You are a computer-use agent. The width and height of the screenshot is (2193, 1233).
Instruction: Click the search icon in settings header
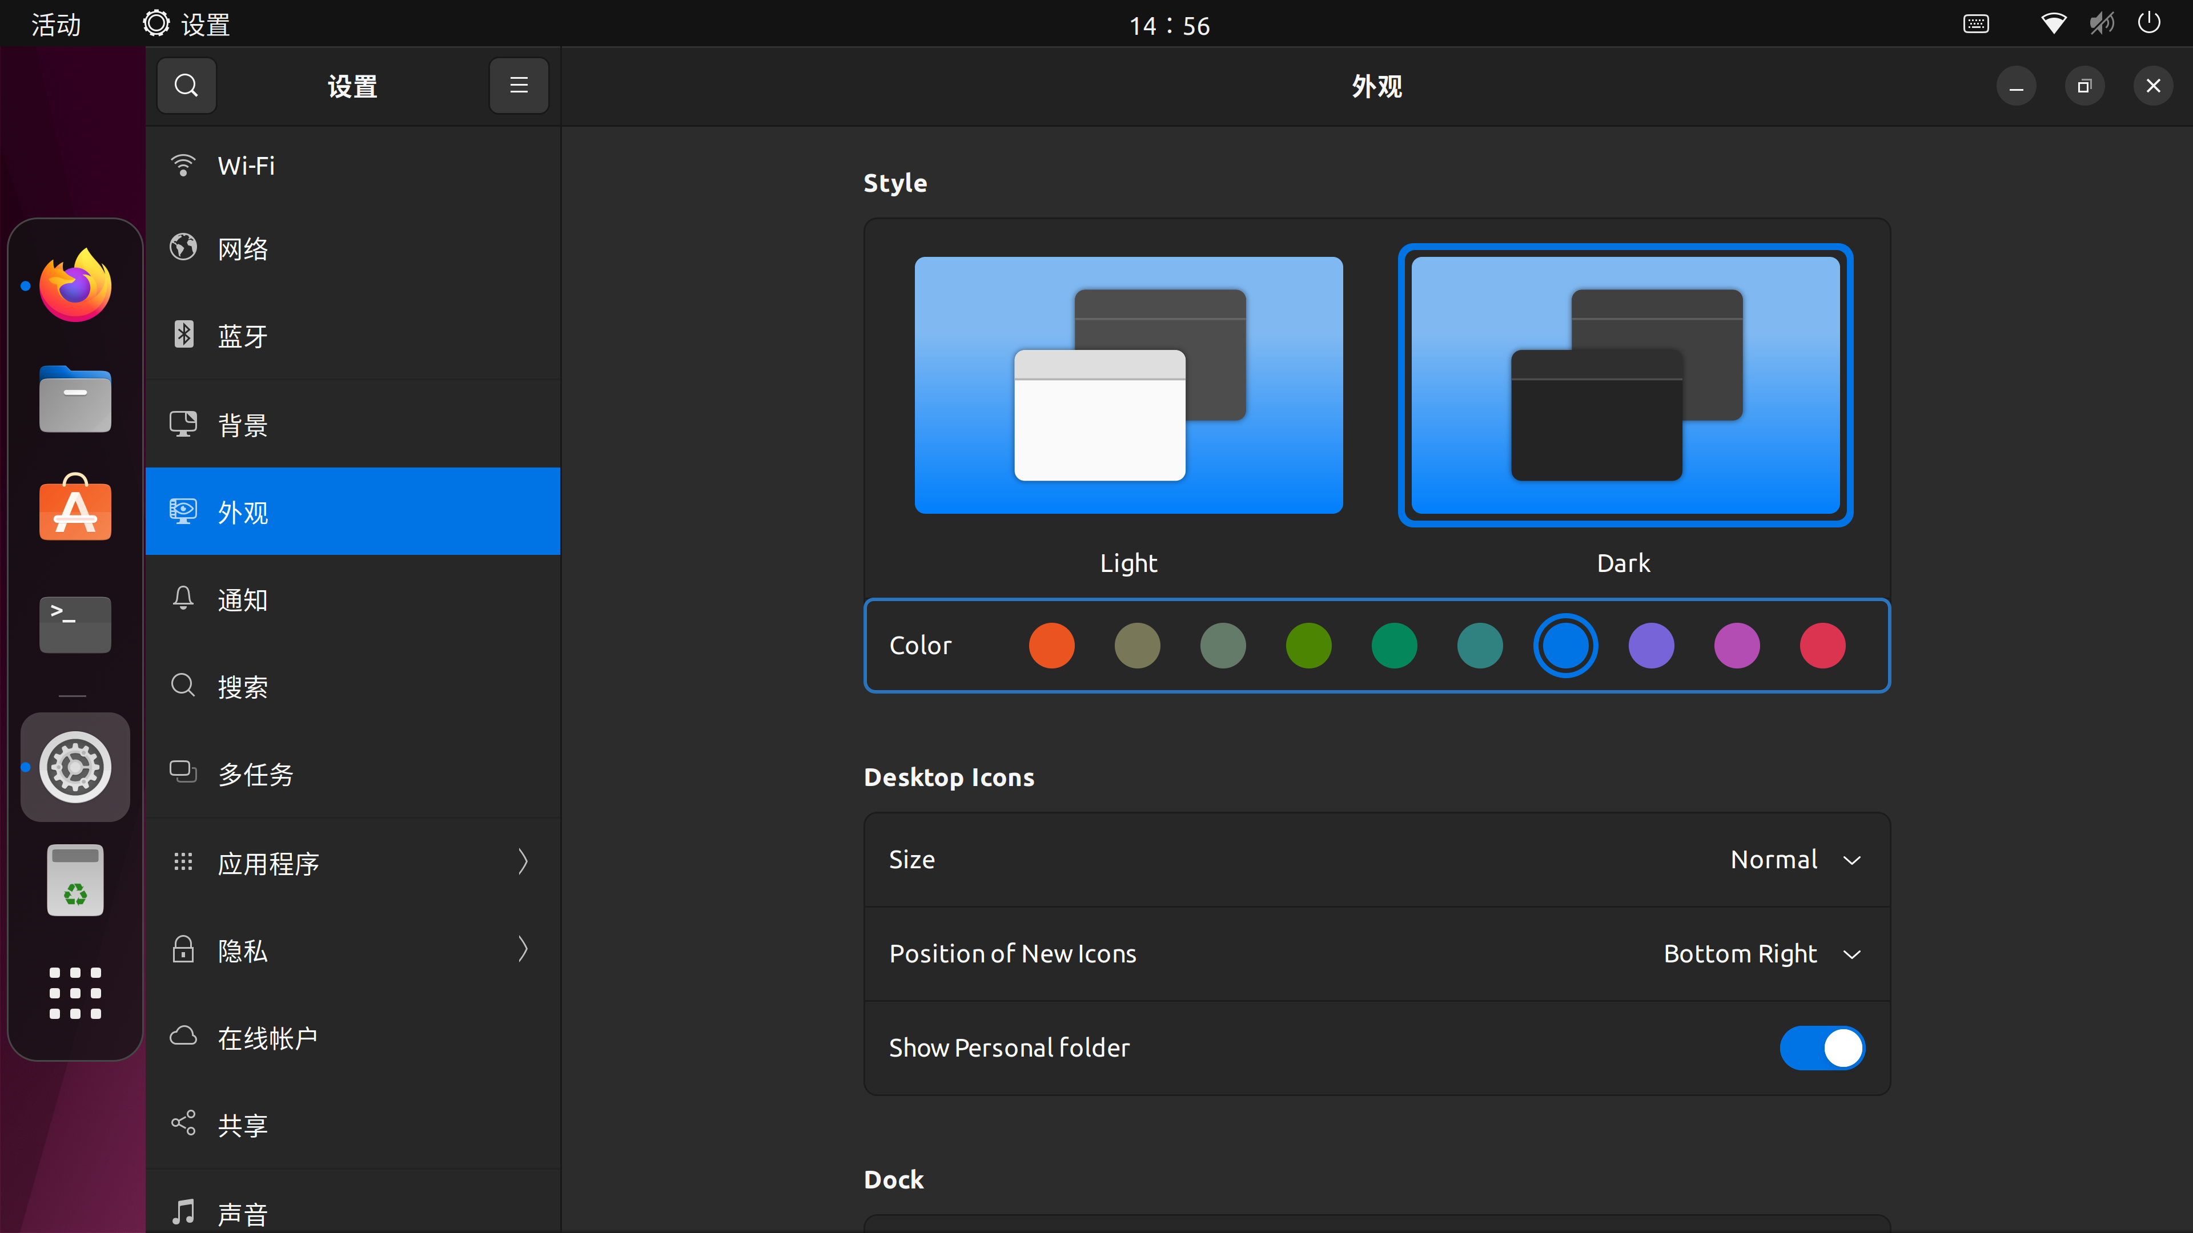click(186, 86)
